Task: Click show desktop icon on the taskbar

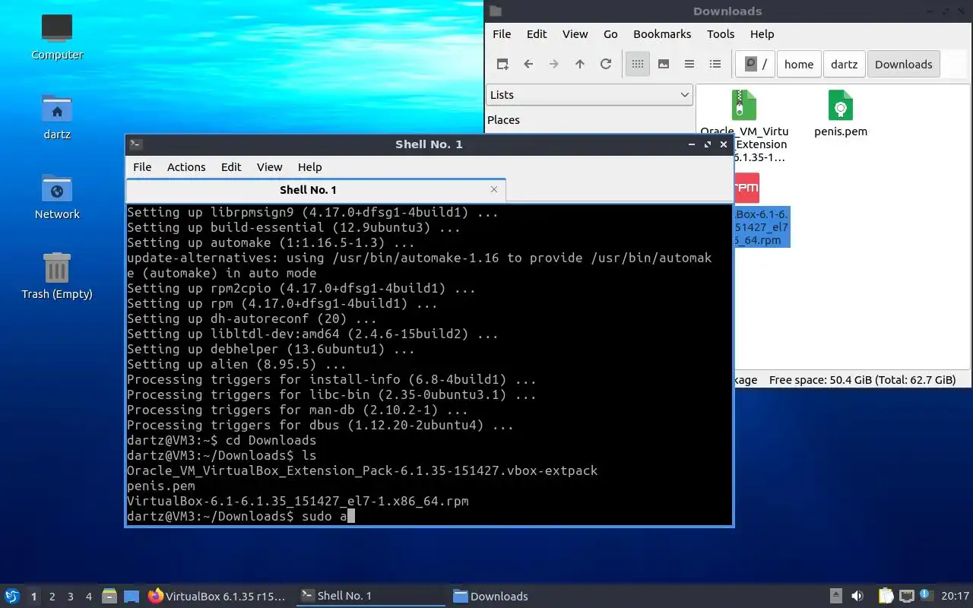Action: tap(132, 597)
